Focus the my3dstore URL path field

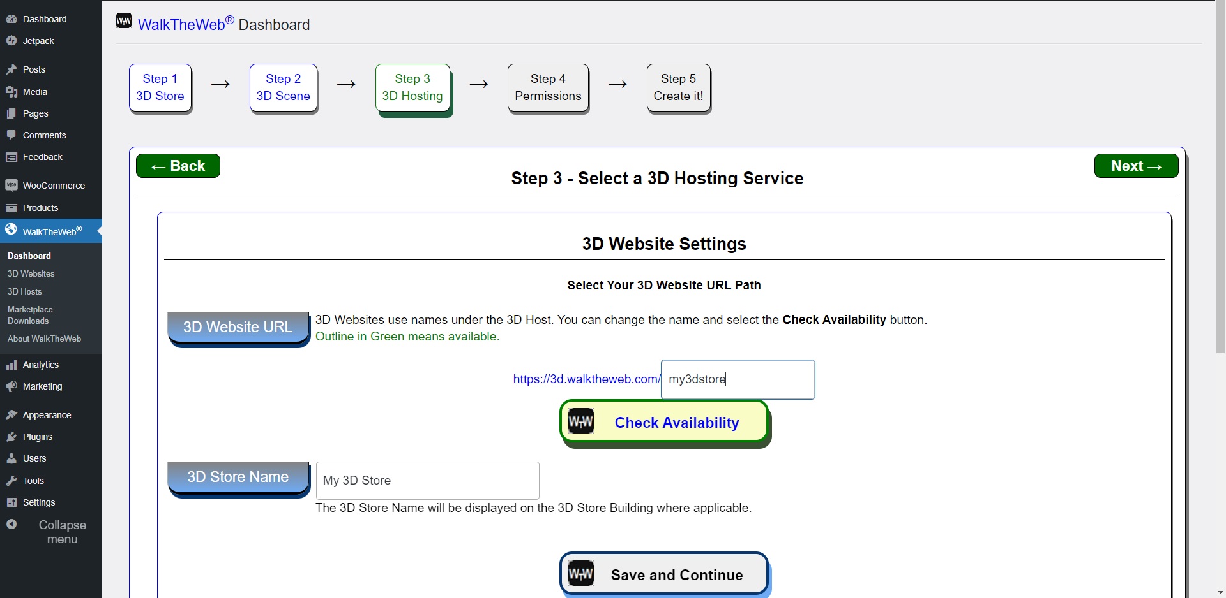coord(738,379)
